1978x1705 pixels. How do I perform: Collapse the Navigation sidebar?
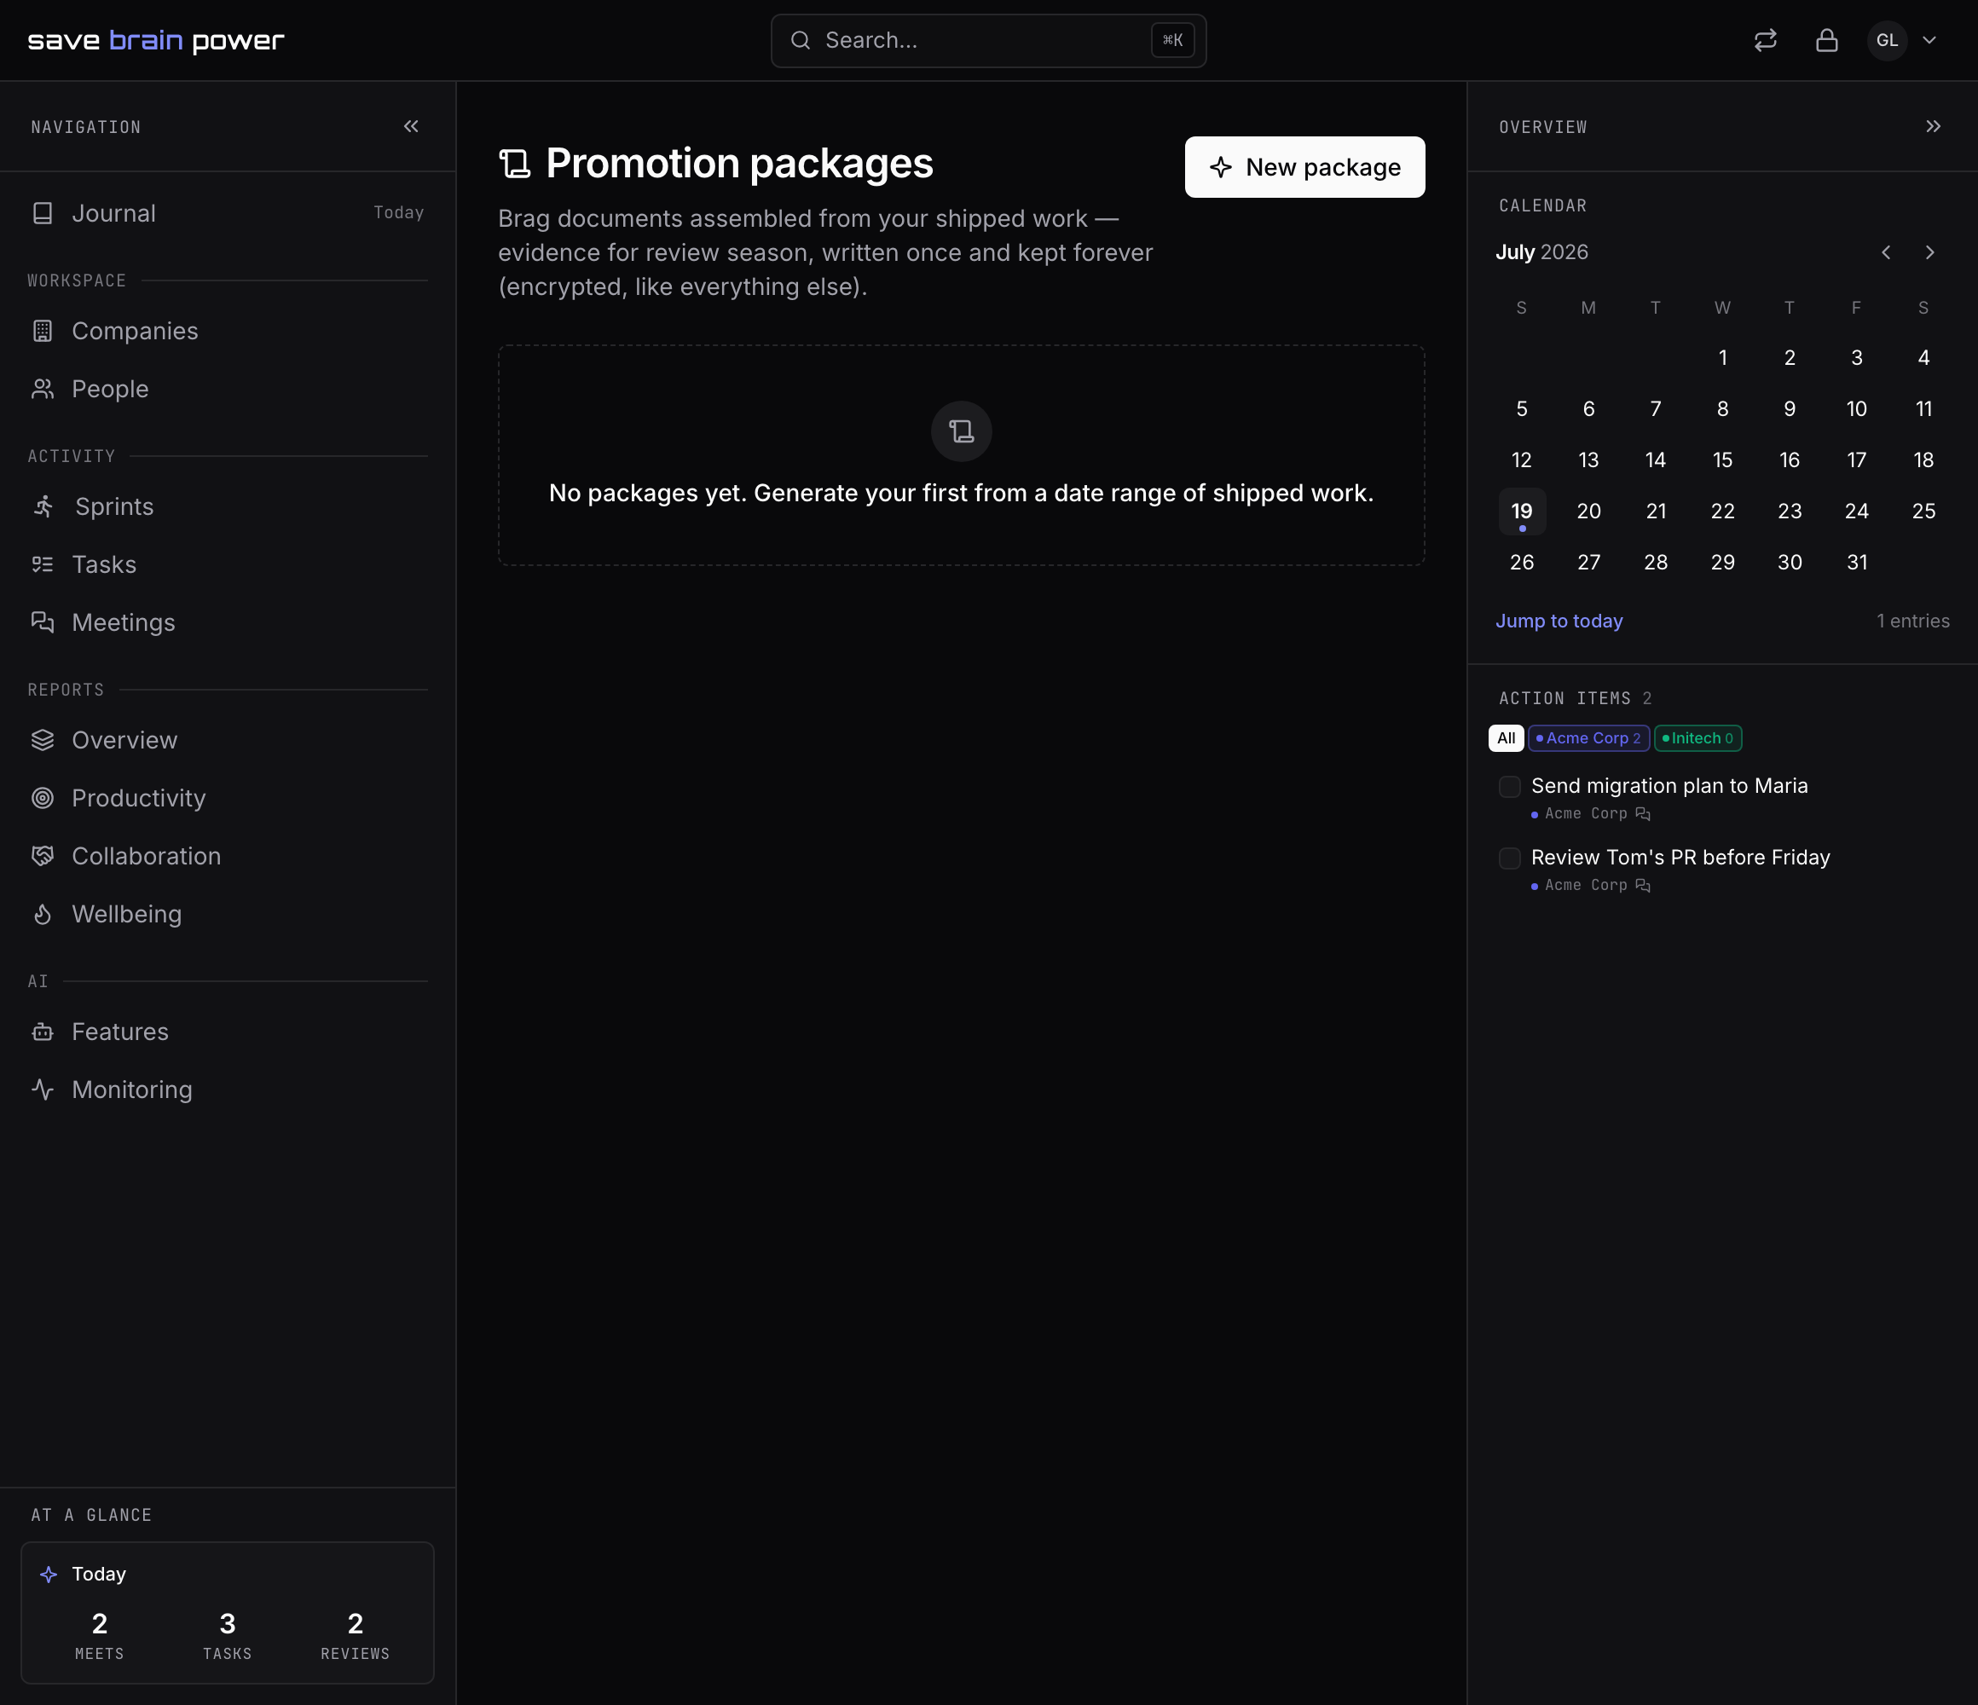412,126
